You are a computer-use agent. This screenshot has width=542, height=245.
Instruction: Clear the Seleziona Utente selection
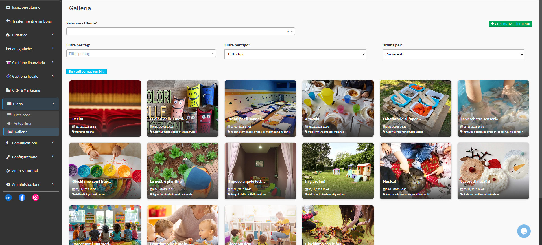click(288, 32)
